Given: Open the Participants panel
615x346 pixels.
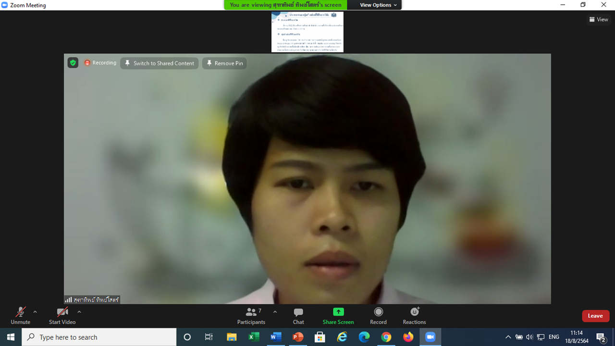Looking at the screenshot, I should [251, 316].
